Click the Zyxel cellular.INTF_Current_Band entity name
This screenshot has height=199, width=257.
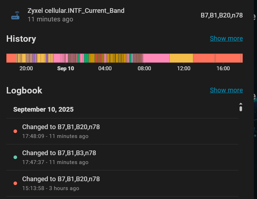pyautogui.click(x=76, y=11)
